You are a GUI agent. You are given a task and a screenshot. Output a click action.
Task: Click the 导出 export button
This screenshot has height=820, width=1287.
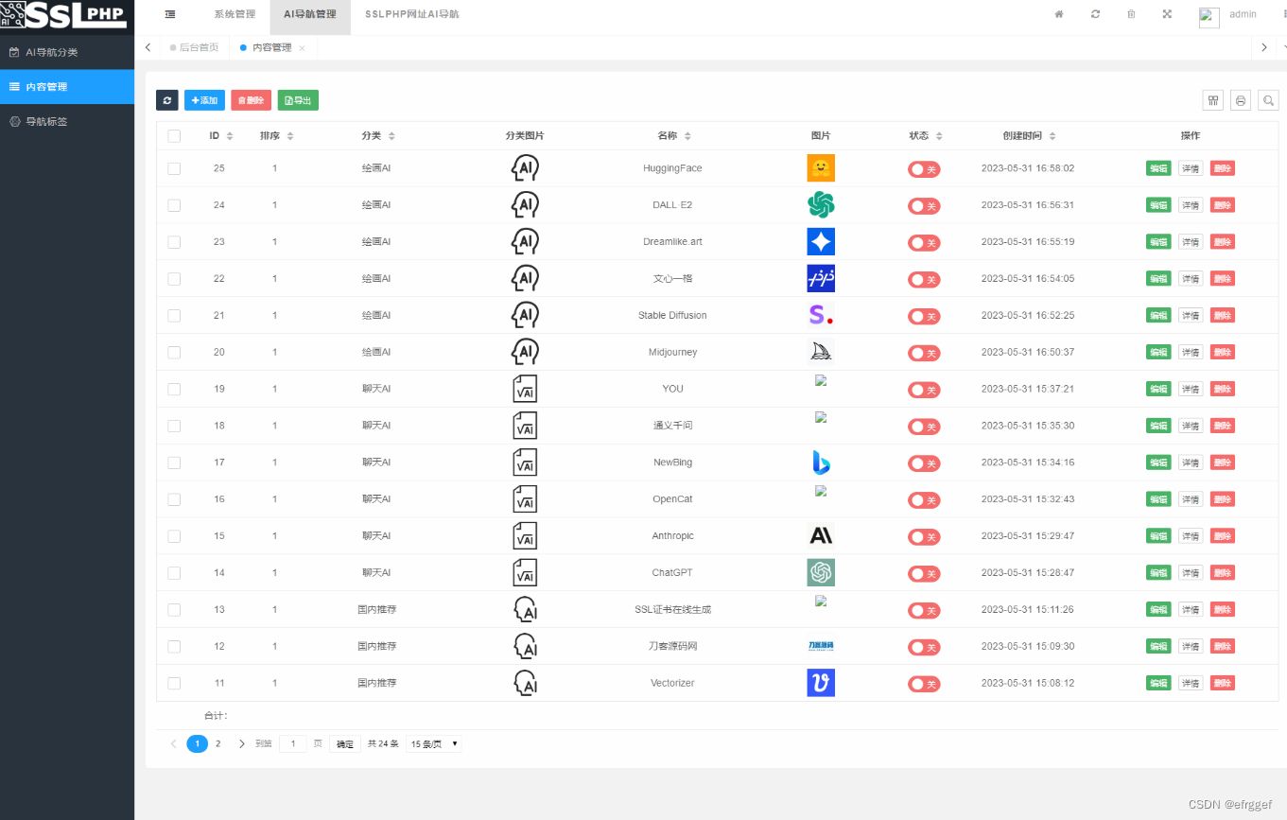click(x=298, y=99)
